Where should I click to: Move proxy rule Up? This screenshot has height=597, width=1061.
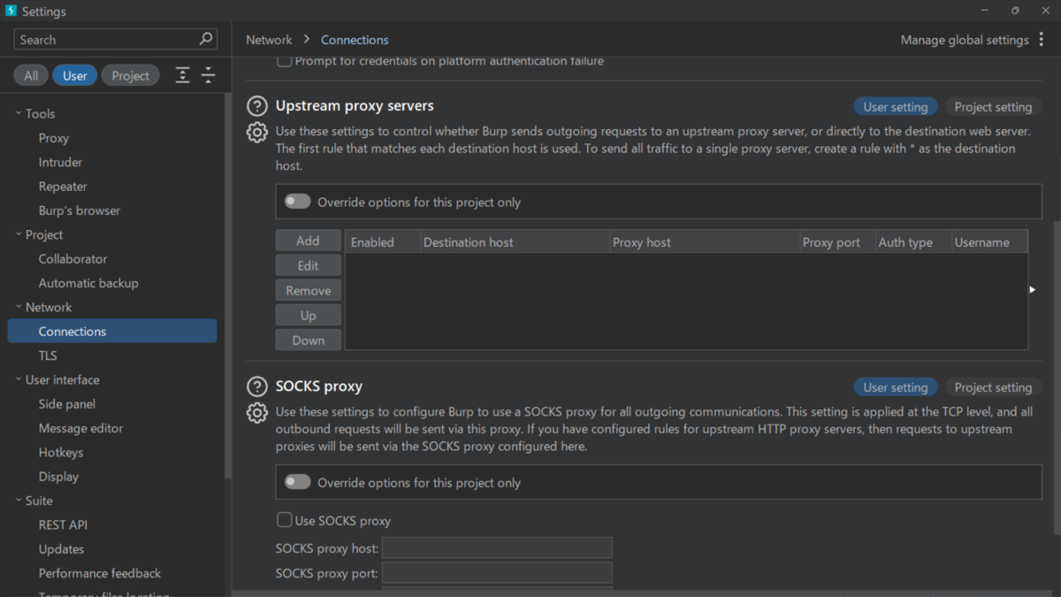click(308, 315)
